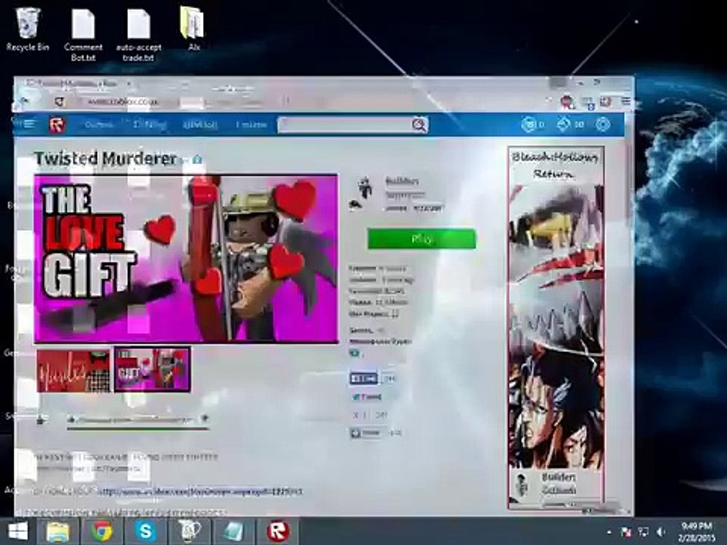Click the site shield icon near the address
The image size is (727, 545).
[x=59, y=101]
